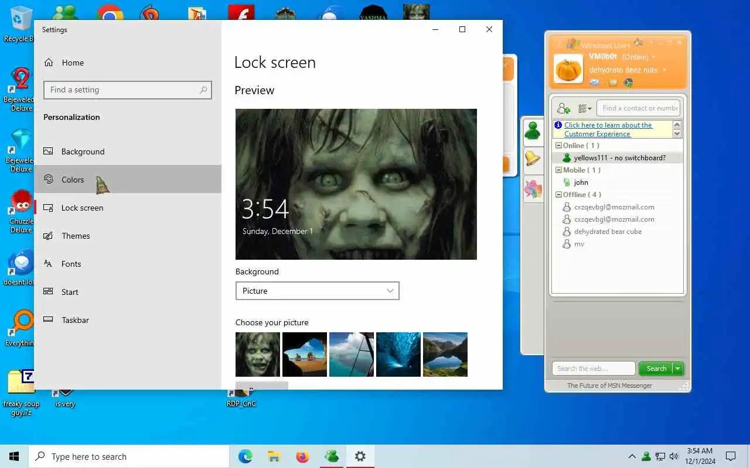
Task: Collapse the Online contacts group
Action: pos(558,146)
